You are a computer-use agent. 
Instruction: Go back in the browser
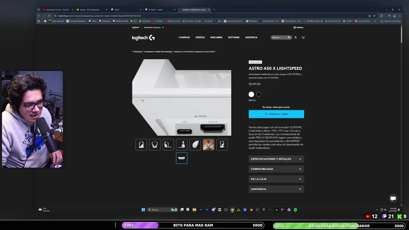[x=39, y=16]
